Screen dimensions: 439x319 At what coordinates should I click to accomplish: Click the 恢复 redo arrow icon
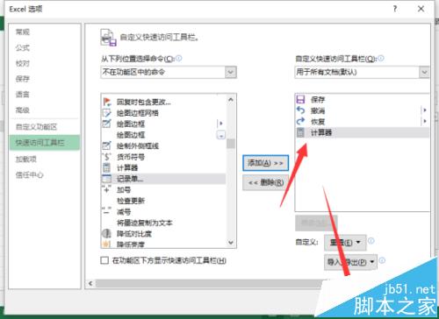[300, 121]
